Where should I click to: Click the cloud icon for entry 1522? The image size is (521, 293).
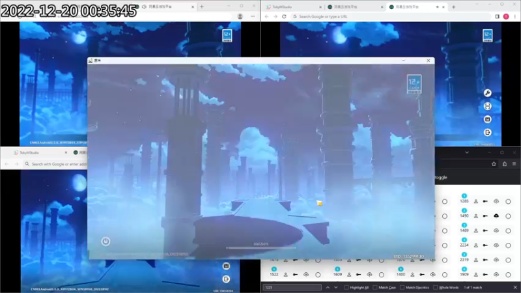(x=306, y=275)
